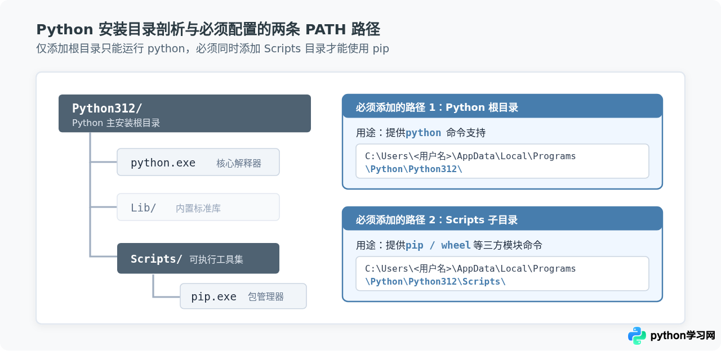Viewport: 721px width, 351px height.
Task: Click the Python312/ root directory box
Action: coord(185,114)
